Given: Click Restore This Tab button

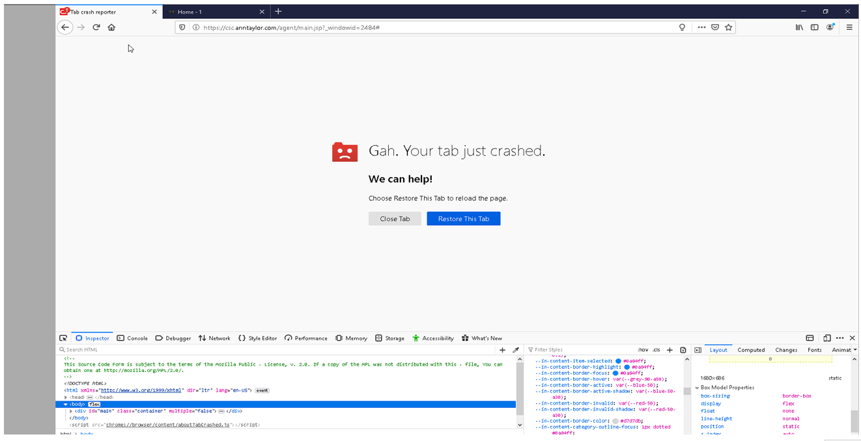Looking at the screenshot, I should (464, 219).
